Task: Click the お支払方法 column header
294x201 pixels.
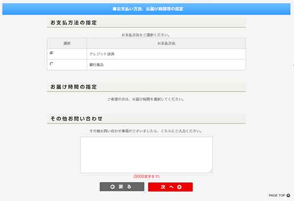Action: [x=166, y=43]
